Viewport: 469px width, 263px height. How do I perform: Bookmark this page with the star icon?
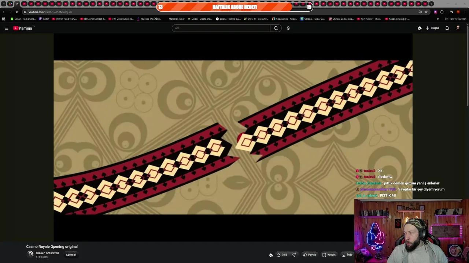(426, 12)
